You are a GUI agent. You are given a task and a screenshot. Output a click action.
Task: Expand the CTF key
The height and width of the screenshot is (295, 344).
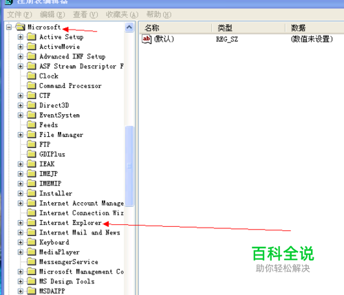click(21, 96)
